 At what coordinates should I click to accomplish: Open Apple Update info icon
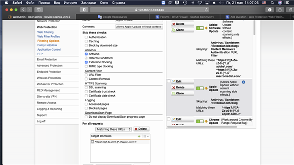[243, 82]
